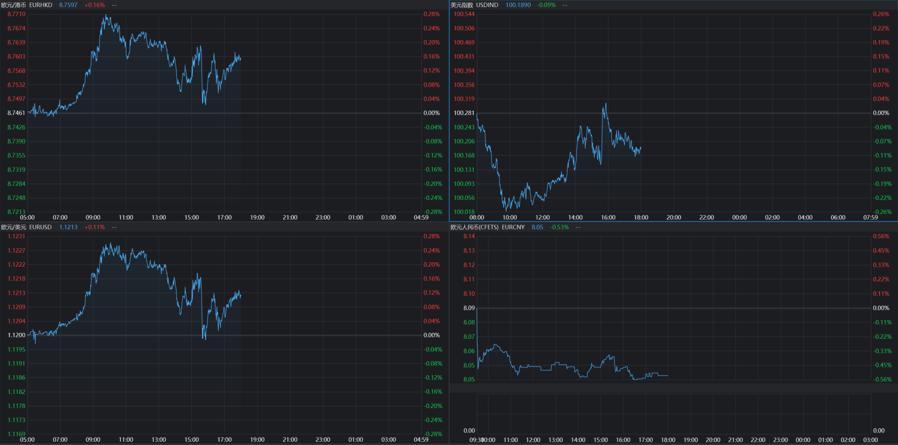
Task: Click the 8.7710 top price axis label
Action: click(x=16, y=14)
